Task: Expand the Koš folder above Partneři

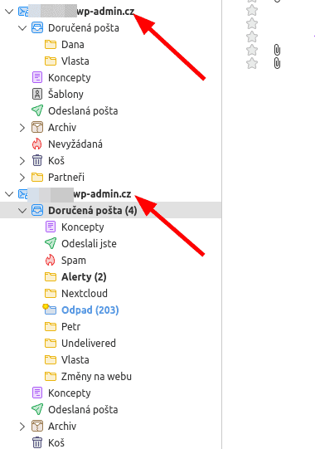Action: click(x=22, y=161)
